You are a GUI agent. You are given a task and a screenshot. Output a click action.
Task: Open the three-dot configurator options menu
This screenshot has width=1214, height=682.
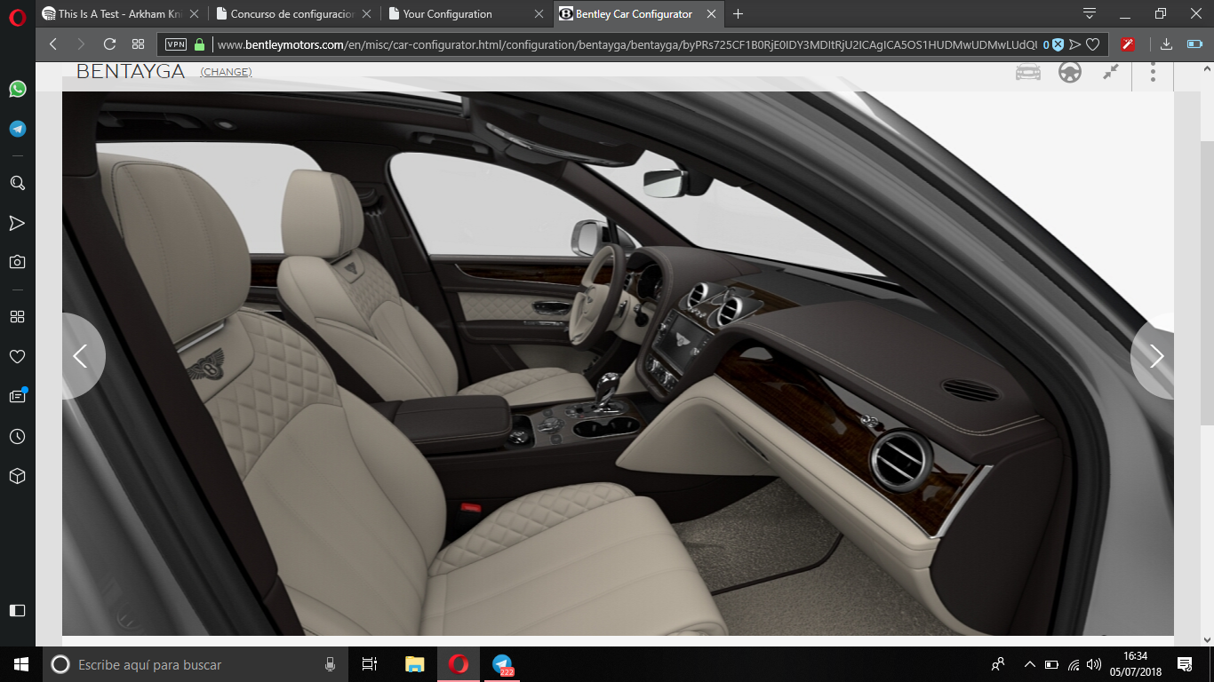tap(1153, 73)
